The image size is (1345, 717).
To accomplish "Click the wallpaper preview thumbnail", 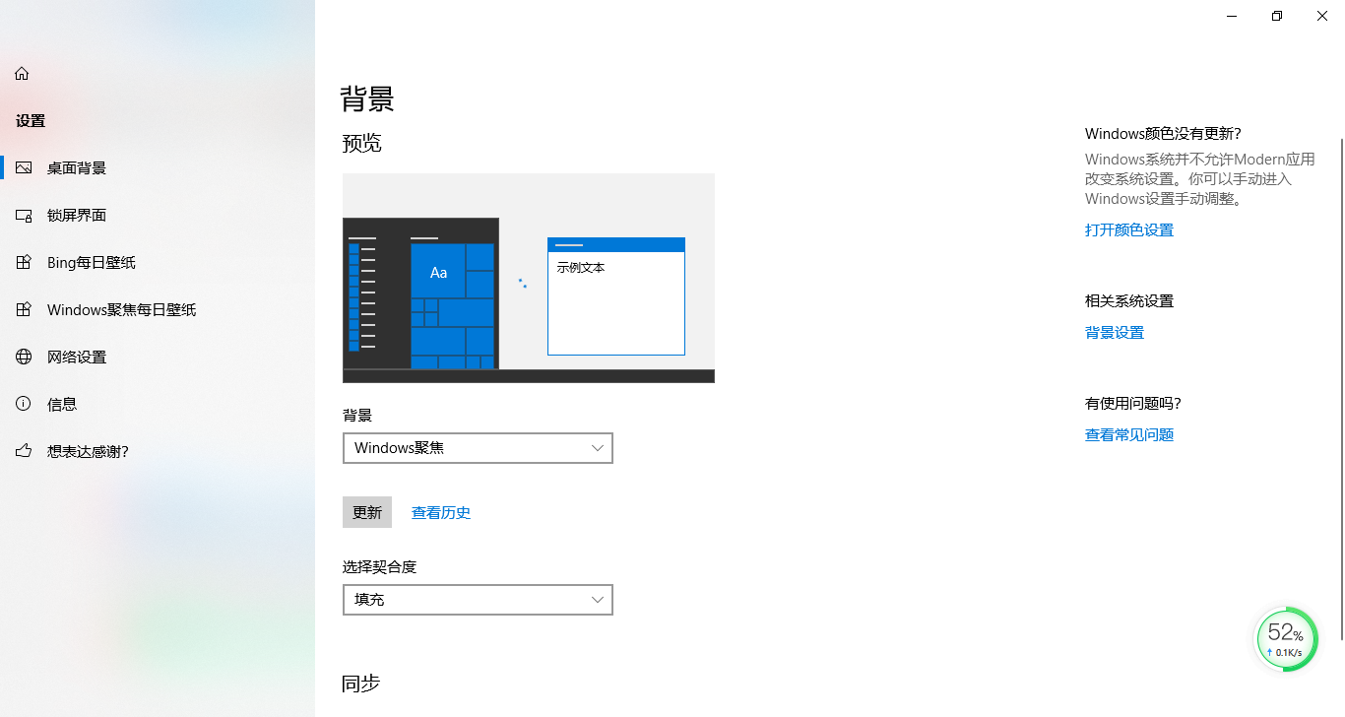I will click(529, 278).
